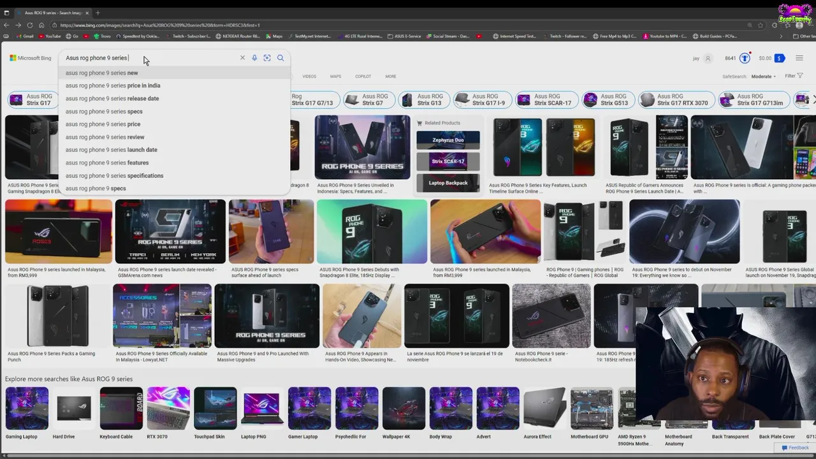Select the Asus ROG Strix G13 chip
Image resolution: width=816 pixels, height=459 pixels.
point(423,99)
